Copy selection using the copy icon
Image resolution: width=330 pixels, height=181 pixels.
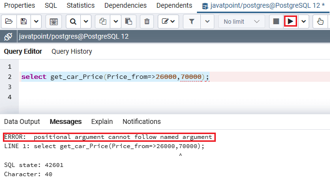pyautogui.click(x=103, y=21)
